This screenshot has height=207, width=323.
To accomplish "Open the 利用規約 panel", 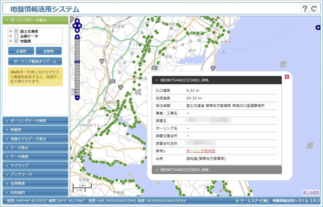I will (35, 192).
